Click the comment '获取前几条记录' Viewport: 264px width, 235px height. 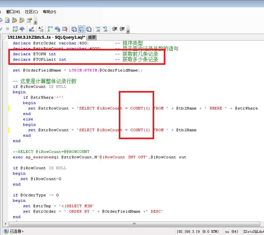[140, 54]
